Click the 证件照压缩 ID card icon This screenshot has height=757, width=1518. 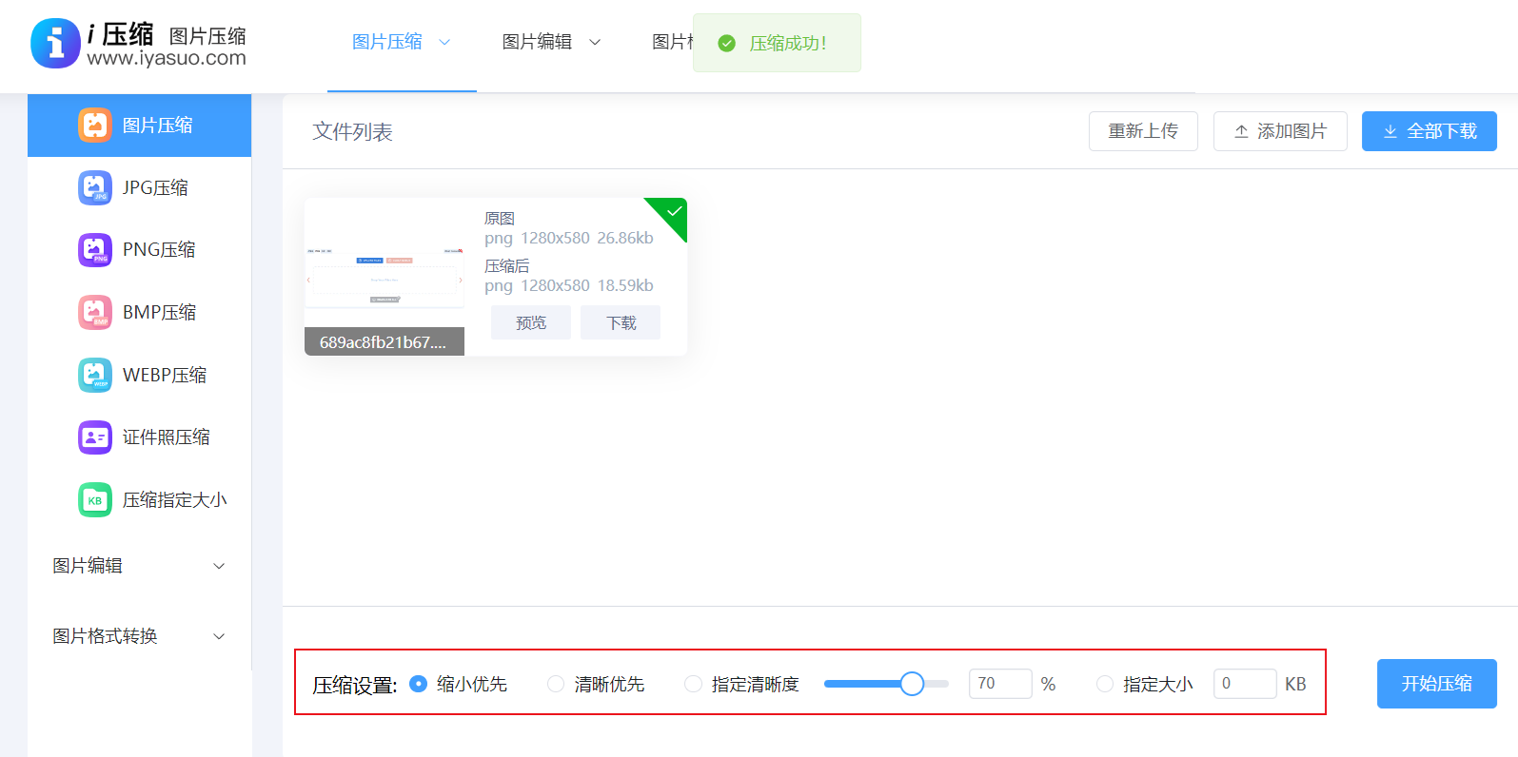[95, 437]
